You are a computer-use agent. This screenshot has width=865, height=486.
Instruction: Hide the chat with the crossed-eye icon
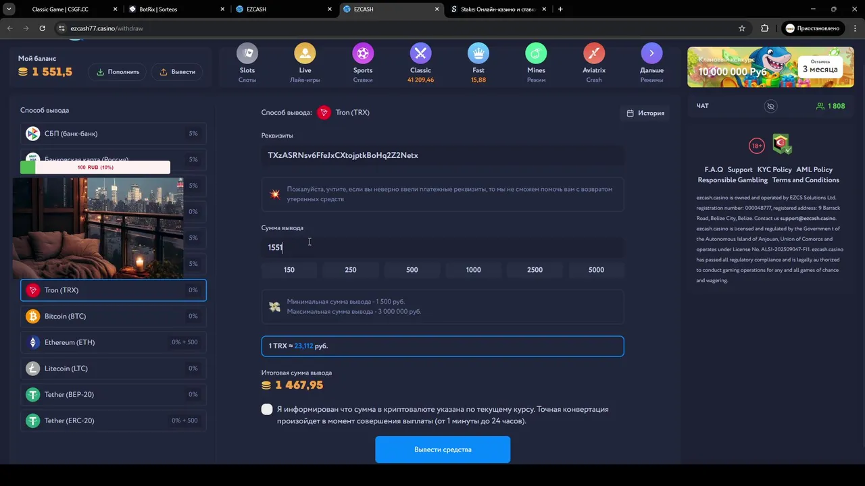pyautogui.click(x=770, y=106)
